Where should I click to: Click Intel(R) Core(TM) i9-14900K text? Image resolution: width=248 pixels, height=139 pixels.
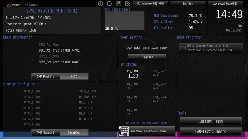click(x=29, y=18)
